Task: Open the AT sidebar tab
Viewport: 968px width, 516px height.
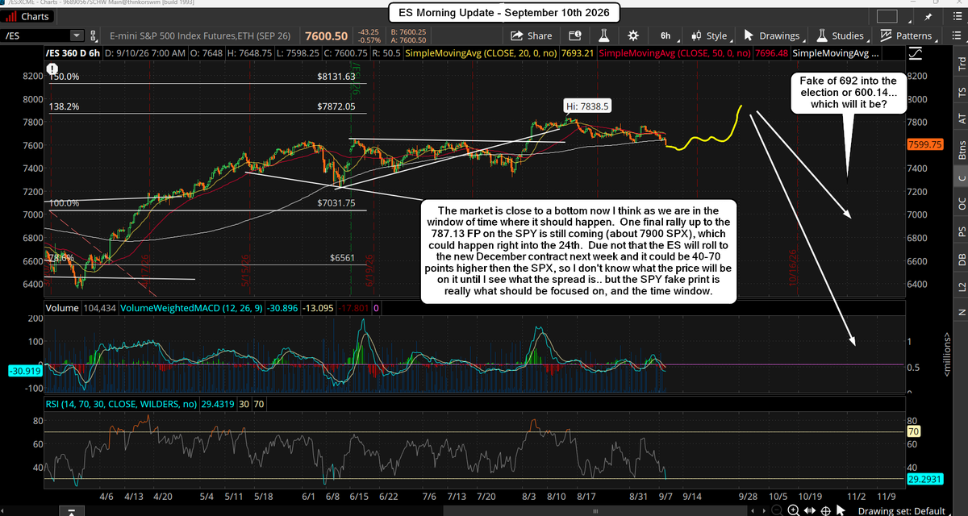Action: click(960, 118)
